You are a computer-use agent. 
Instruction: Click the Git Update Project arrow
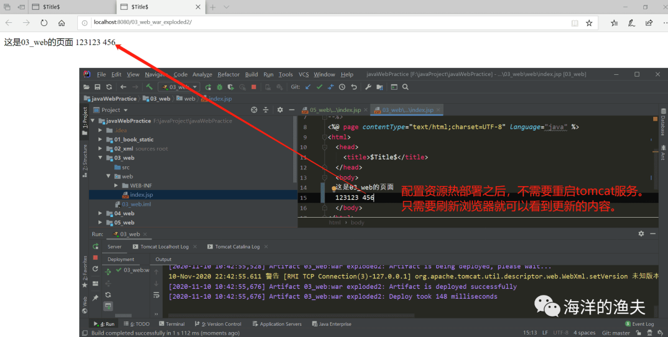tap(308, 87)
